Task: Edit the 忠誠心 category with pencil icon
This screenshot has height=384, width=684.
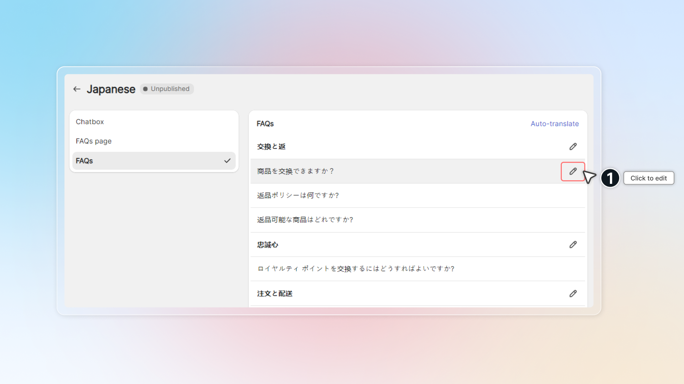Action: pyautogui.click(x=573, y=245)
